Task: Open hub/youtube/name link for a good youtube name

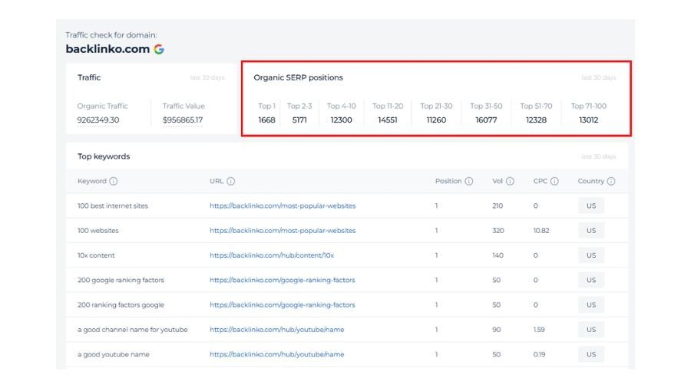Action: click(x=276, y=354)
